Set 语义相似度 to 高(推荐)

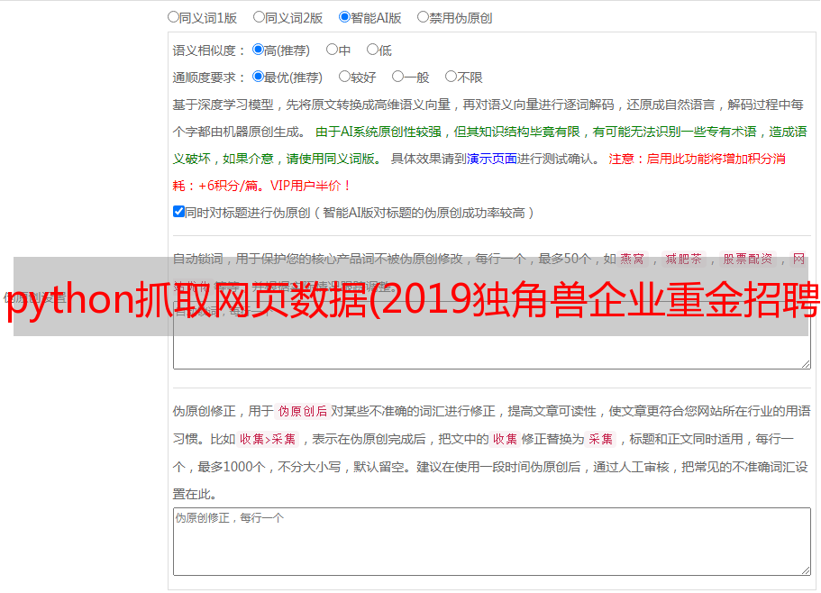point(258,50)
